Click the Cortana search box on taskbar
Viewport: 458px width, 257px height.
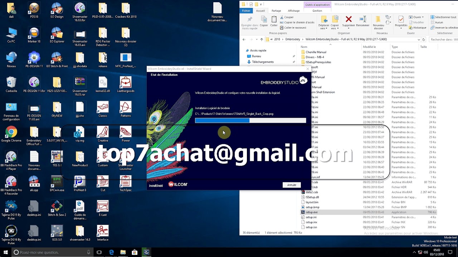[52, 252]
